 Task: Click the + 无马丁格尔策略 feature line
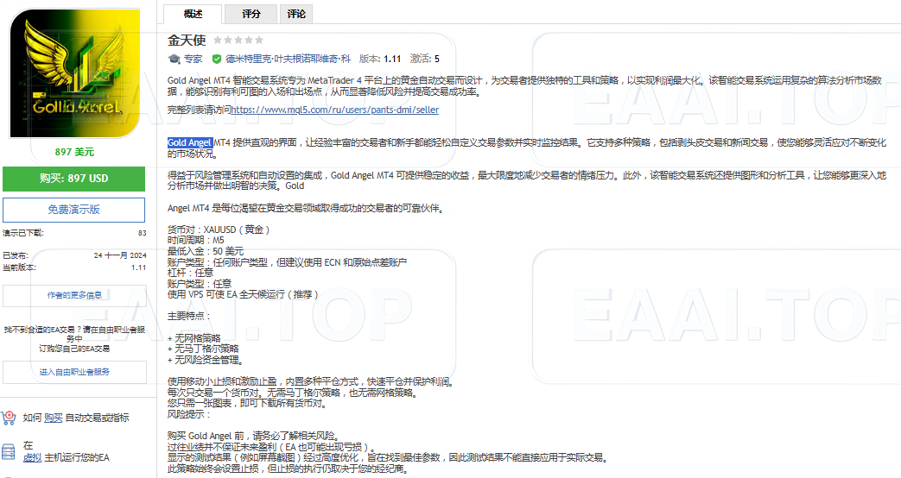[203, 349]
